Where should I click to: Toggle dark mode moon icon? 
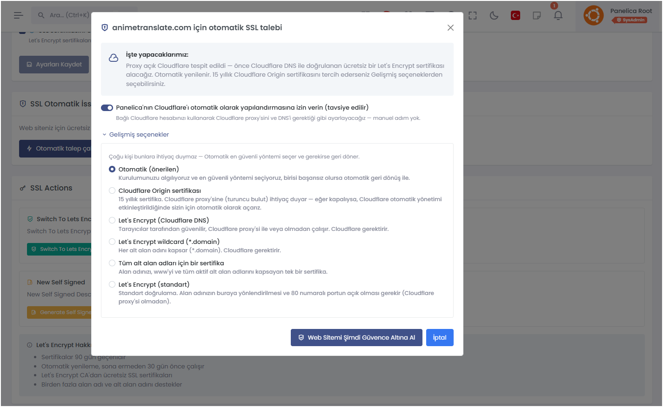494,15
